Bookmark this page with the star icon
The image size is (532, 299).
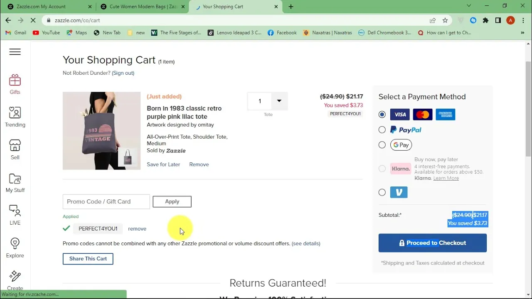click(445, 20)
